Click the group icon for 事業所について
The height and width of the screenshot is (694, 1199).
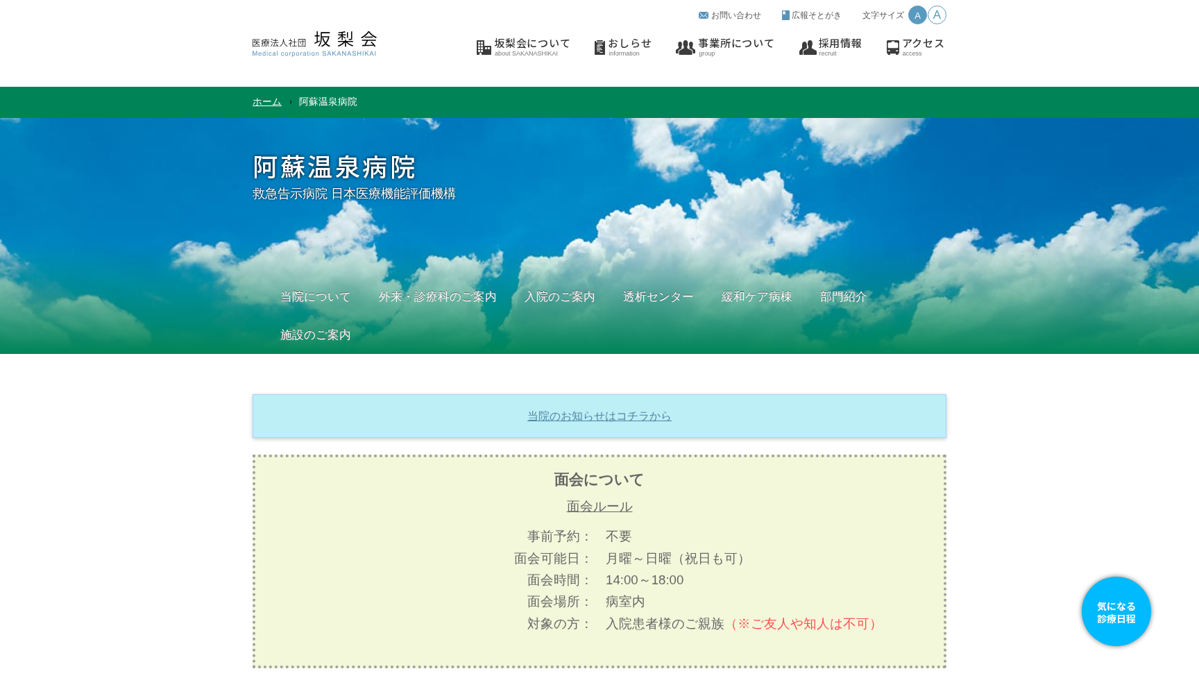point(686,46)
